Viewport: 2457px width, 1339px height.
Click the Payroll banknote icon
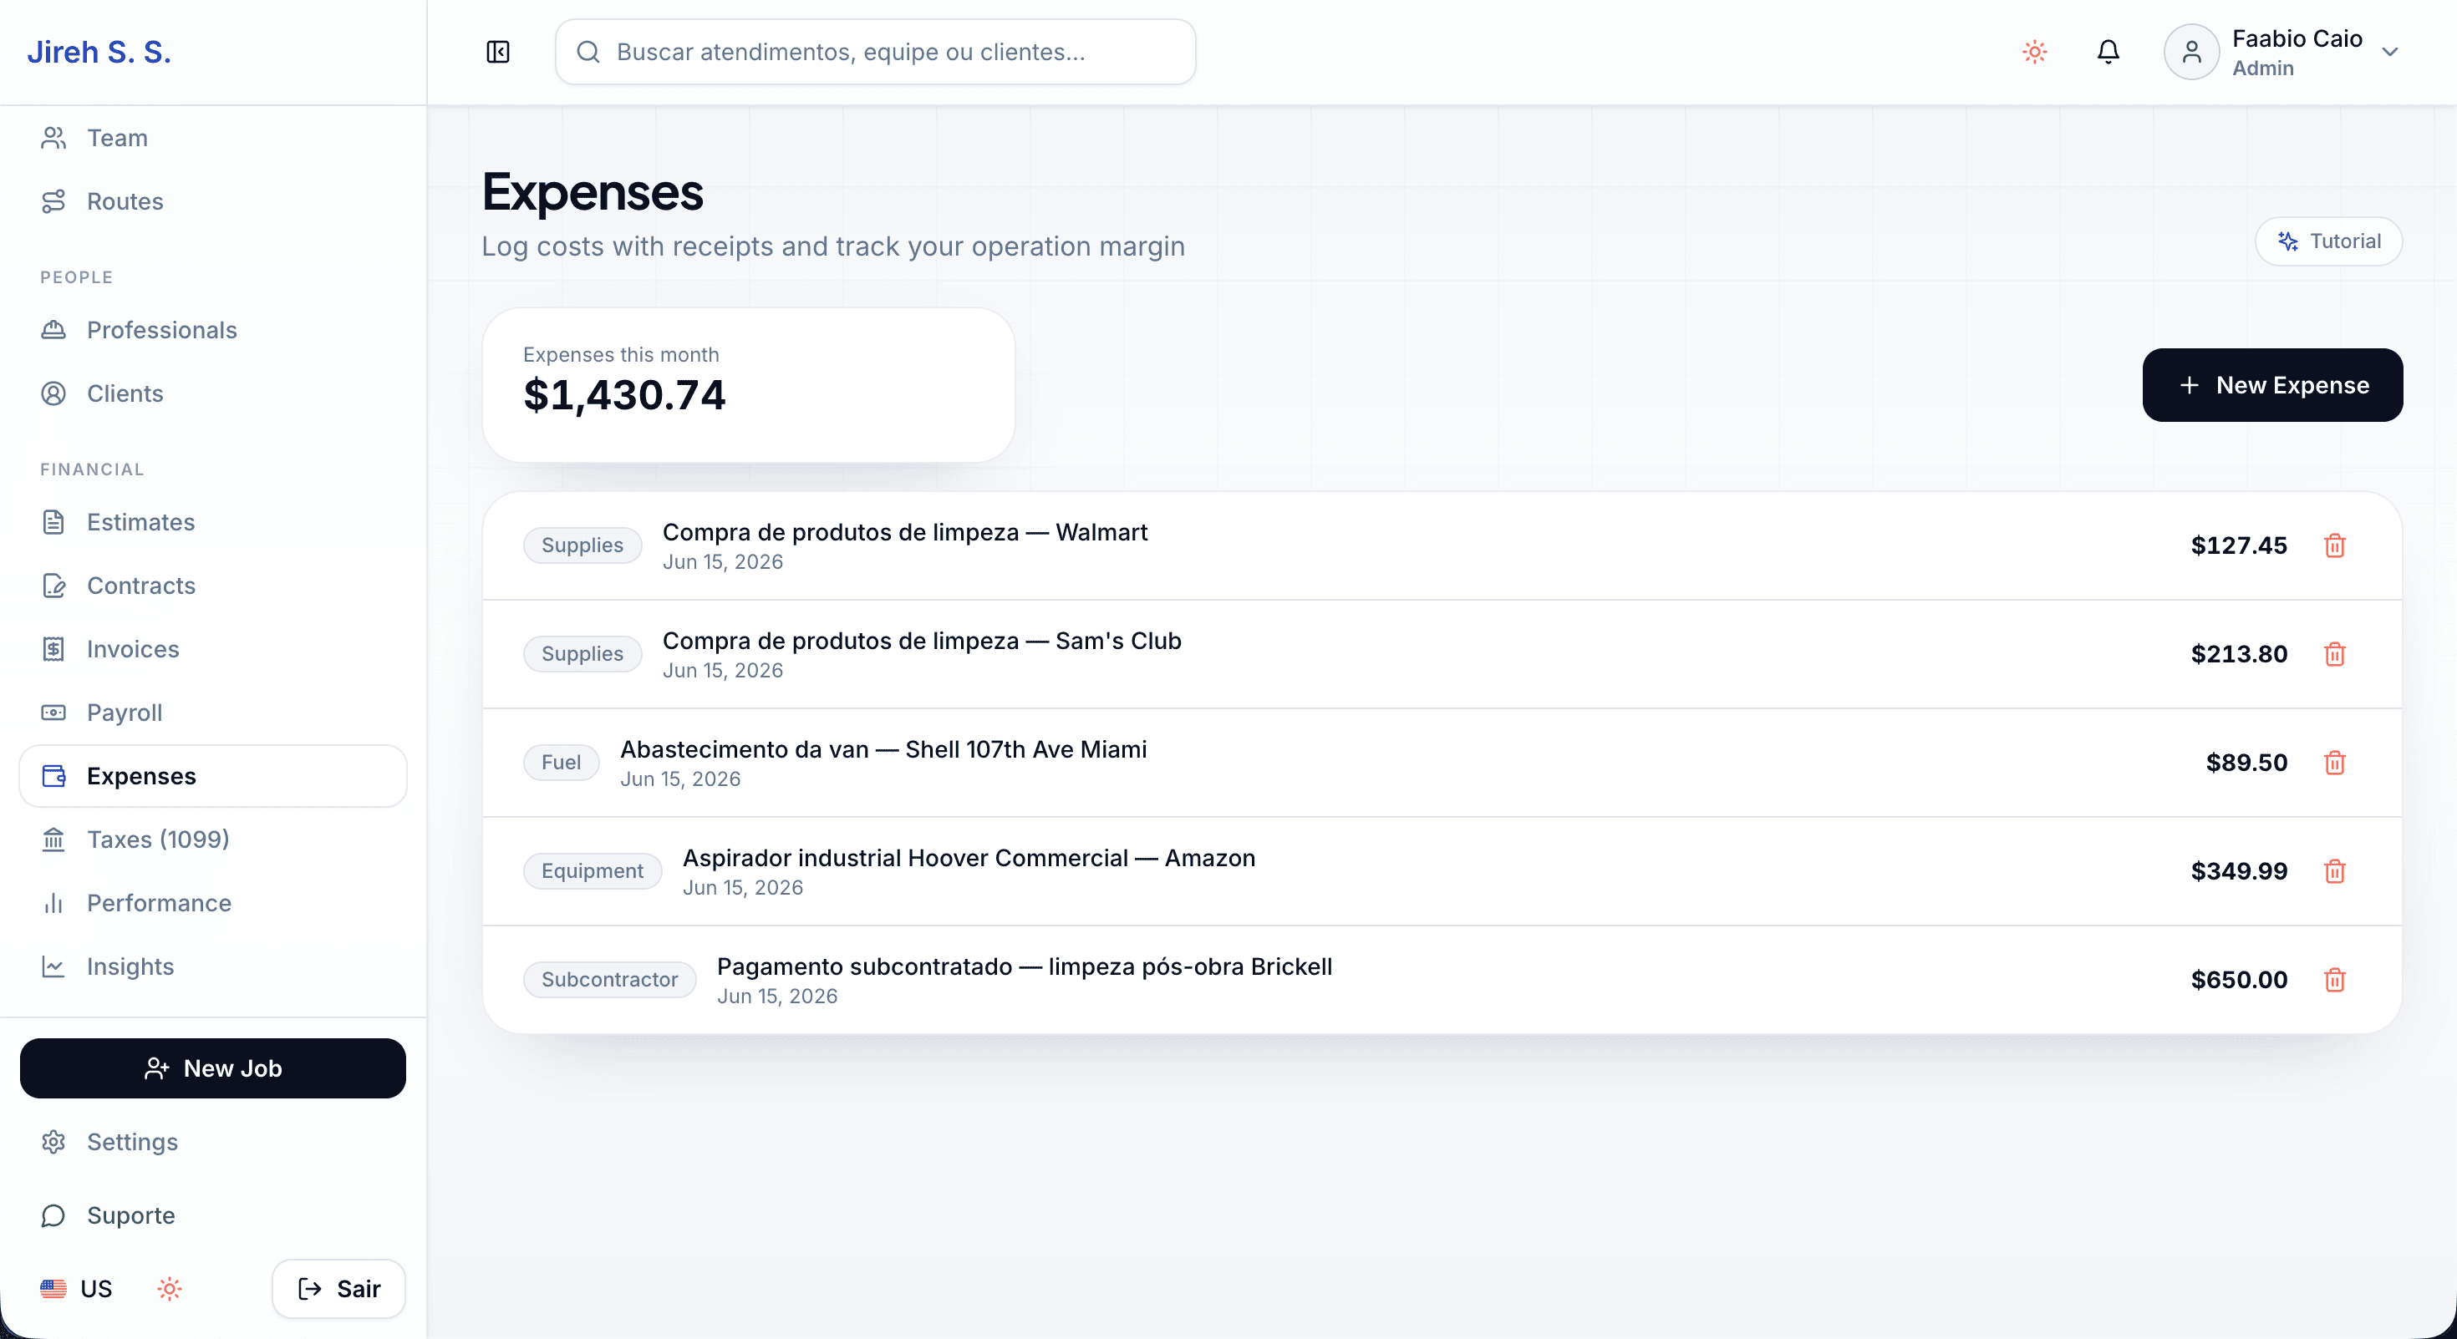[53, 713]
